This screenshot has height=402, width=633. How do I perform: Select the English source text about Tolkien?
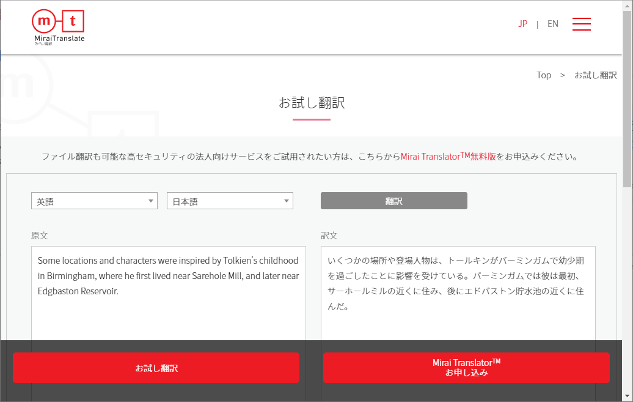(167, 276)
